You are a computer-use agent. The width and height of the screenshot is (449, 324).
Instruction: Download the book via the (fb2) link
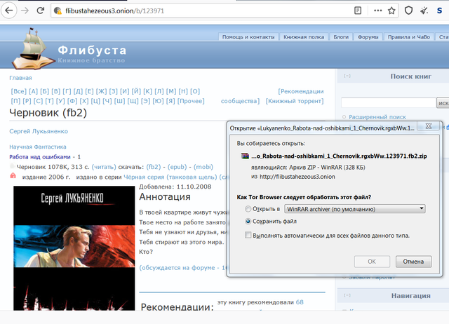154,167
